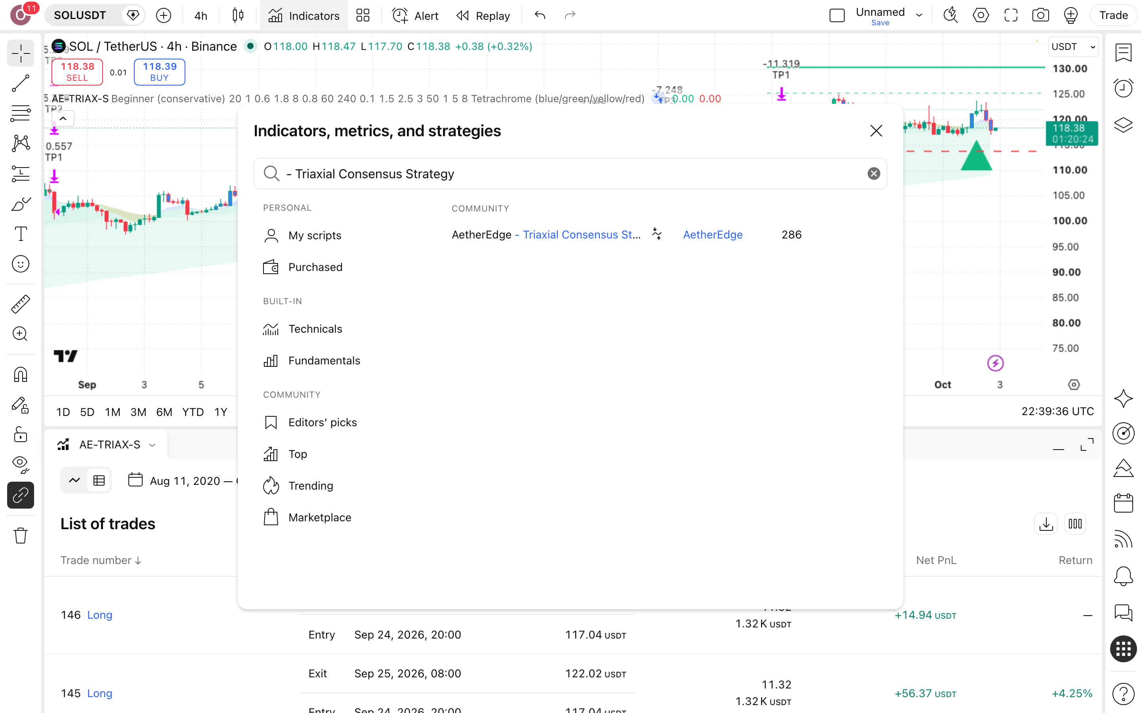Close the Indicators dialog
Screen dimensions: 1141x713
(876, 131)
